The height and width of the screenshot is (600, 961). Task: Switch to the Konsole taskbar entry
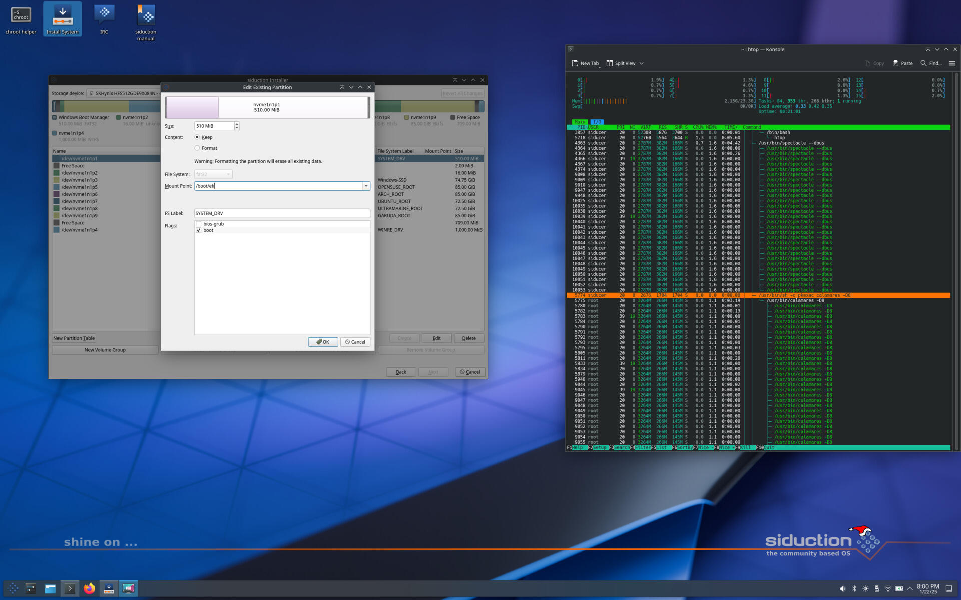[x=70, y=588]
